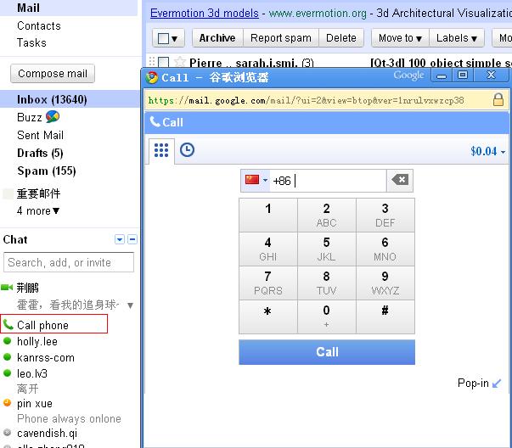Open Evermotion 3d models ad link

click(x=205, y=13)
